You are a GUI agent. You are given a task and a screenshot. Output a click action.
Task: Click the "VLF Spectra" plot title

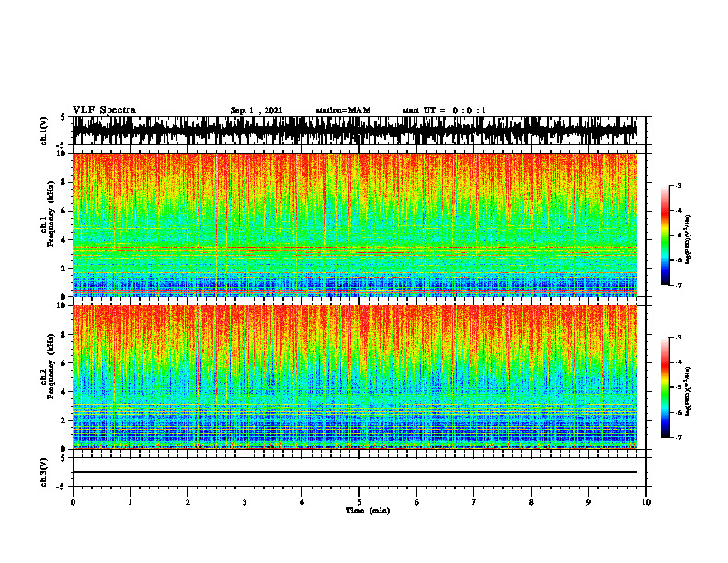(x=104, y=110)
